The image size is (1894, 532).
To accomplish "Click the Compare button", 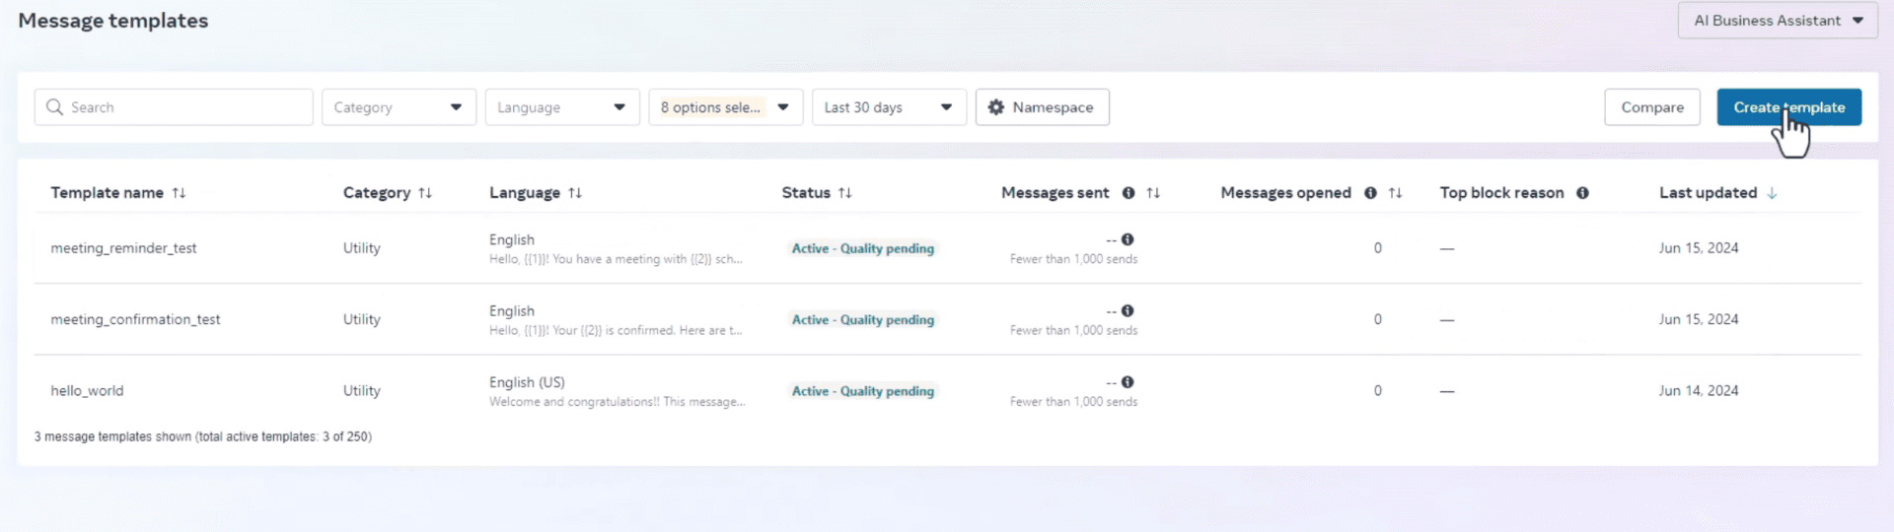I will (1651, 107).
